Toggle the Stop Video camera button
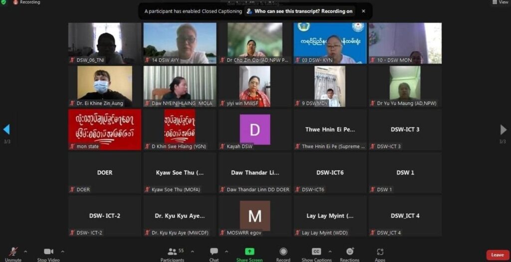Image resolution: width=511 pixels, height=262 pixels. click(48, 251)
